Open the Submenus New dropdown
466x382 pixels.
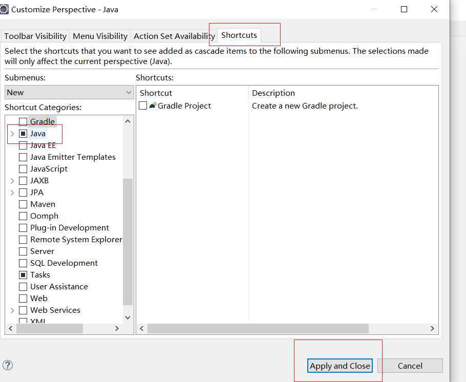pos(69,93)
